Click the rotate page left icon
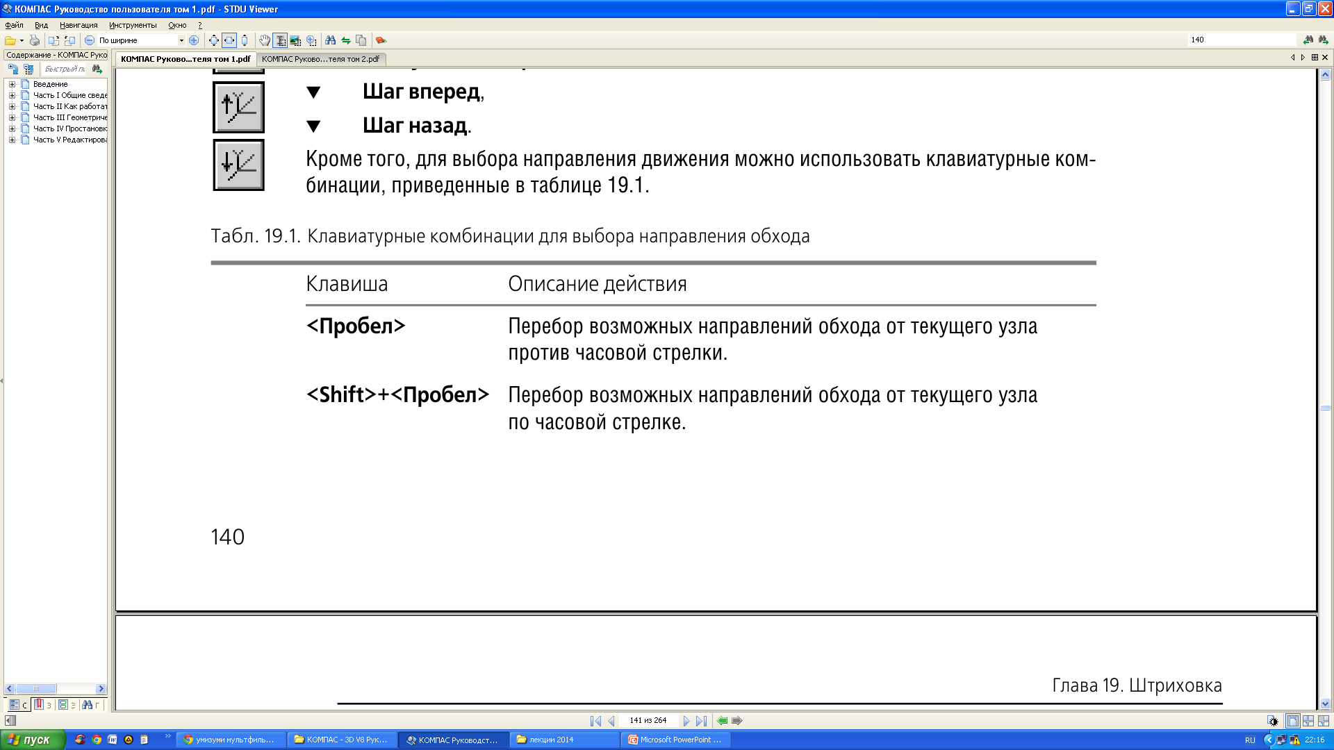The height and width of the screenshot is (750, 1334). click(53, 40)
